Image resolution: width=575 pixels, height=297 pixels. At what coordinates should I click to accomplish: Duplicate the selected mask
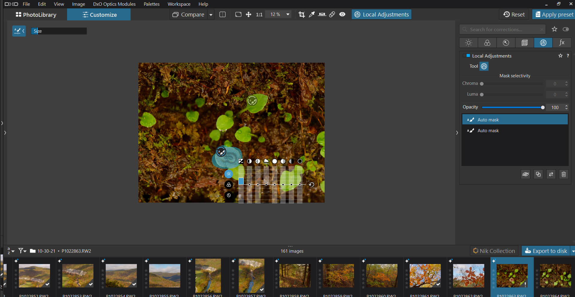coord(538,174)
